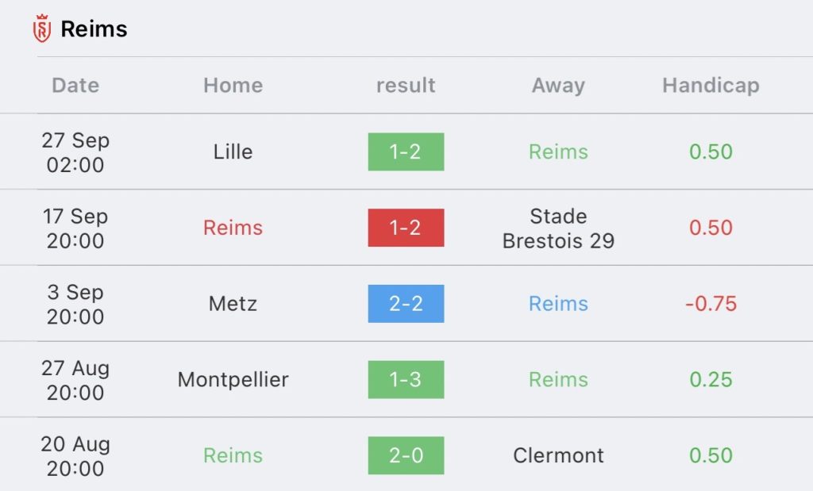The height and width of the screenshot is (491, 813).
Task: Open the Lille team link
Action: [x=233, y=152]
